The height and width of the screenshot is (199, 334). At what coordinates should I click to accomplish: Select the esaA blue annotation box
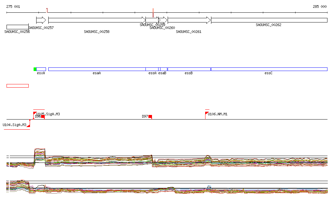coord(97,69)
